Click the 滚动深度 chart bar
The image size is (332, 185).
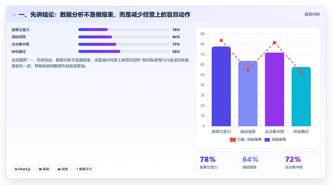click(248, 94)
